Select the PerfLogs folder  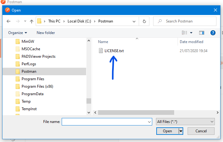pos(29,64)
